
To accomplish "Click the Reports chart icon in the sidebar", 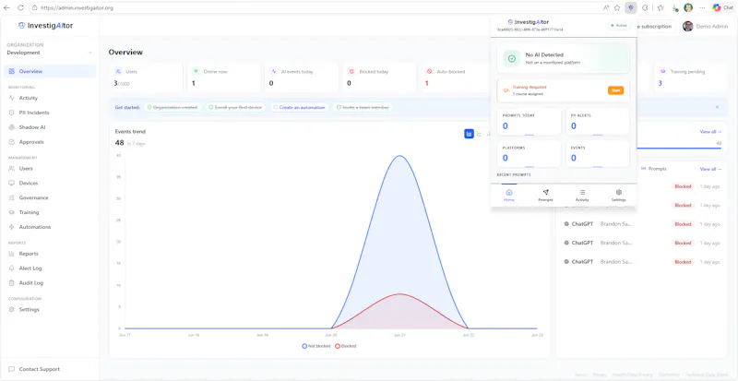I will 12,254.
